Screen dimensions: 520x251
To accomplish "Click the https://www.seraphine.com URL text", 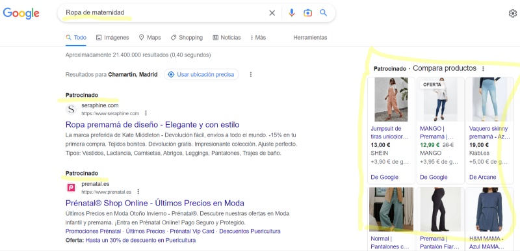I will [x=110, y=113].
